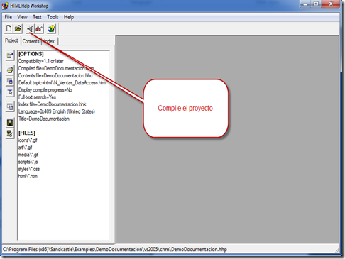
Task: Minimize the HTML Help Workshop window
Action: 306,4
